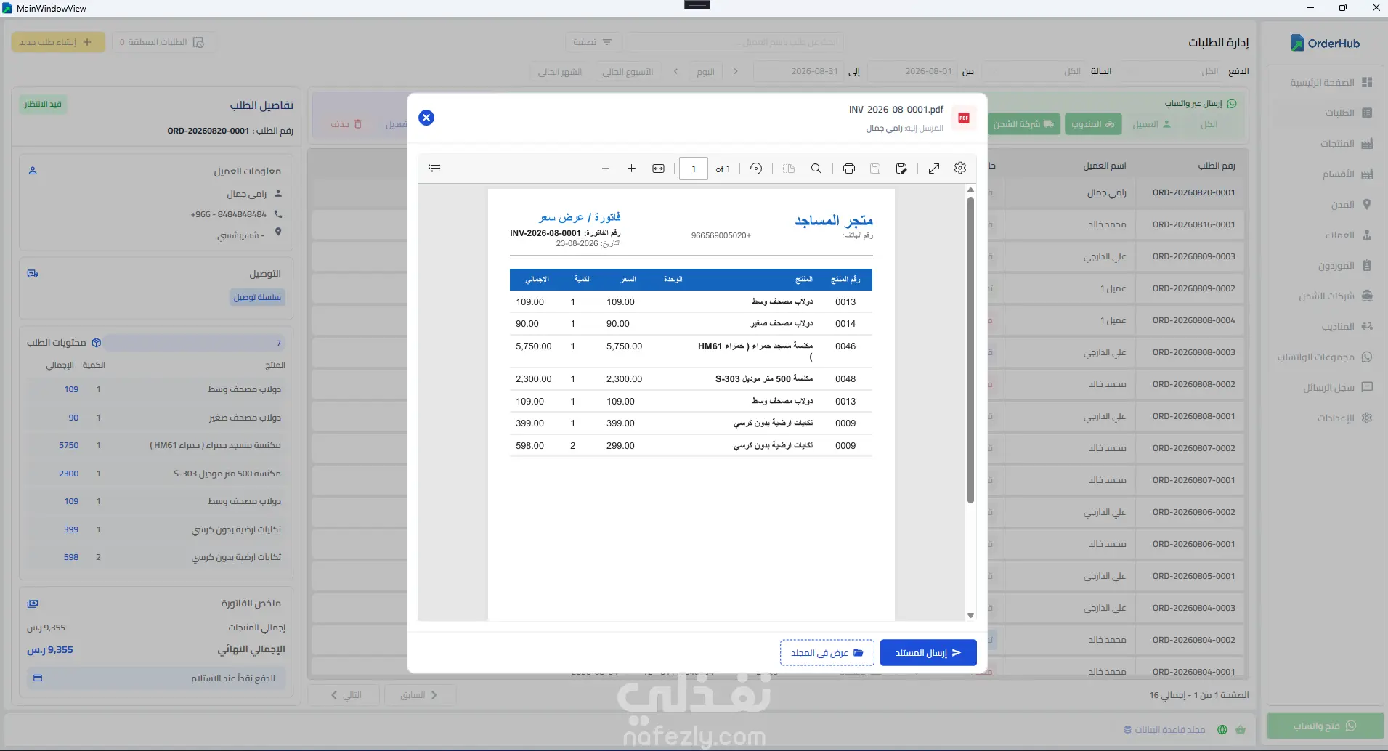Close the invoice preview dialog
This screenshot has width=1388, height=751.
click(x=426, y=118)
